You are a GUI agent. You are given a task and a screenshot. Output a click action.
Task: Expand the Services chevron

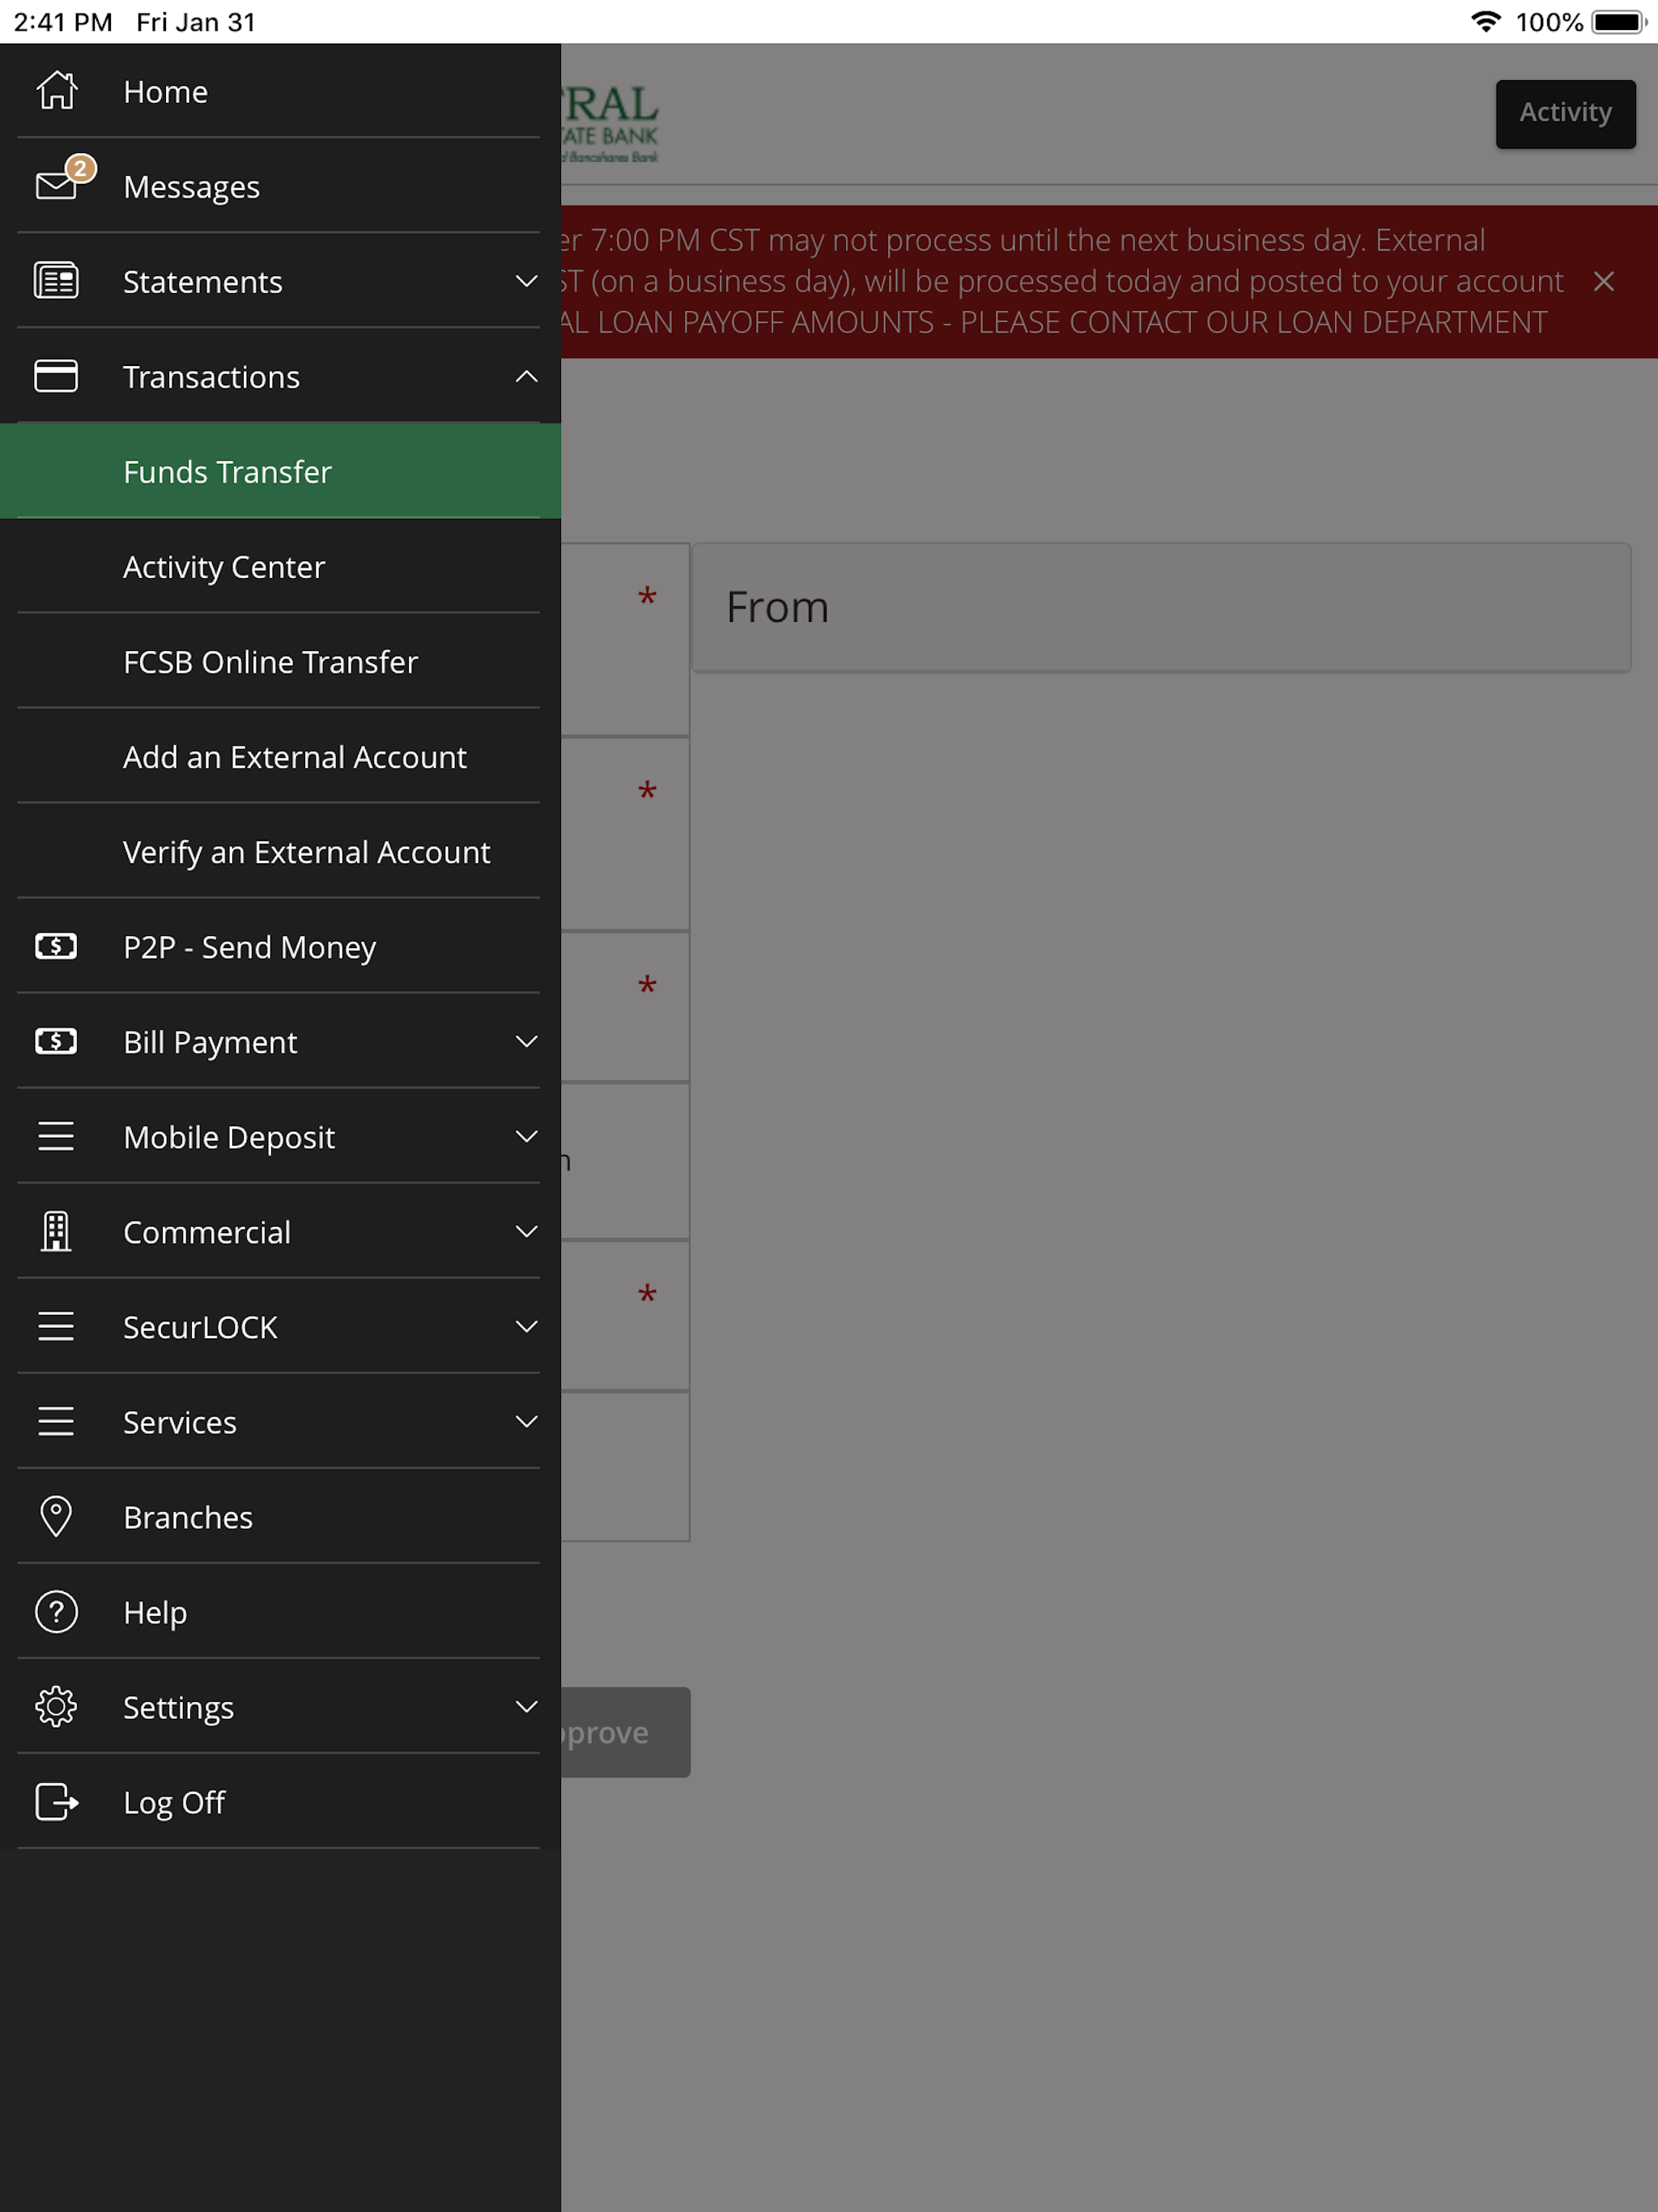point(526,1421)
